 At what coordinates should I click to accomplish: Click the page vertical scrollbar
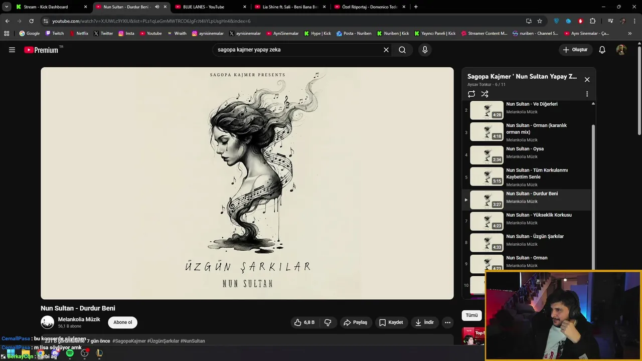(x=639, y=90)
